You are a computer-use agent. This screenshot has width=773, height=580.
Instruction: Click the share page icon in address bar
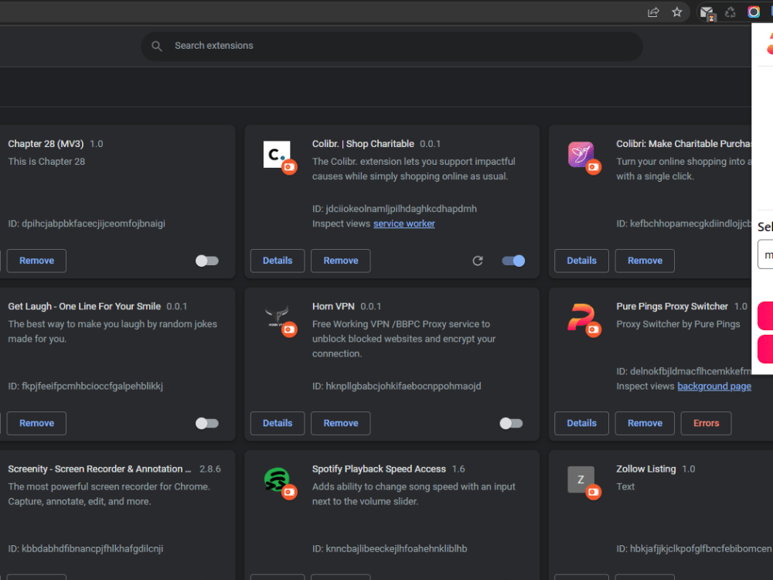coord(653,12)
